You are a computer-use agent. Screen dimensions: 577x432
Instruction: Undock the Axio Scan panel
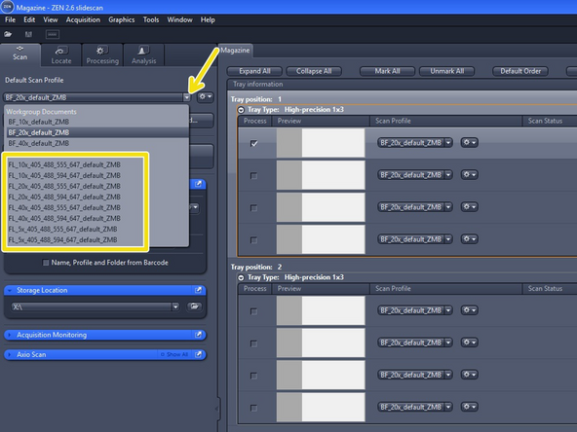coord(198,354)
